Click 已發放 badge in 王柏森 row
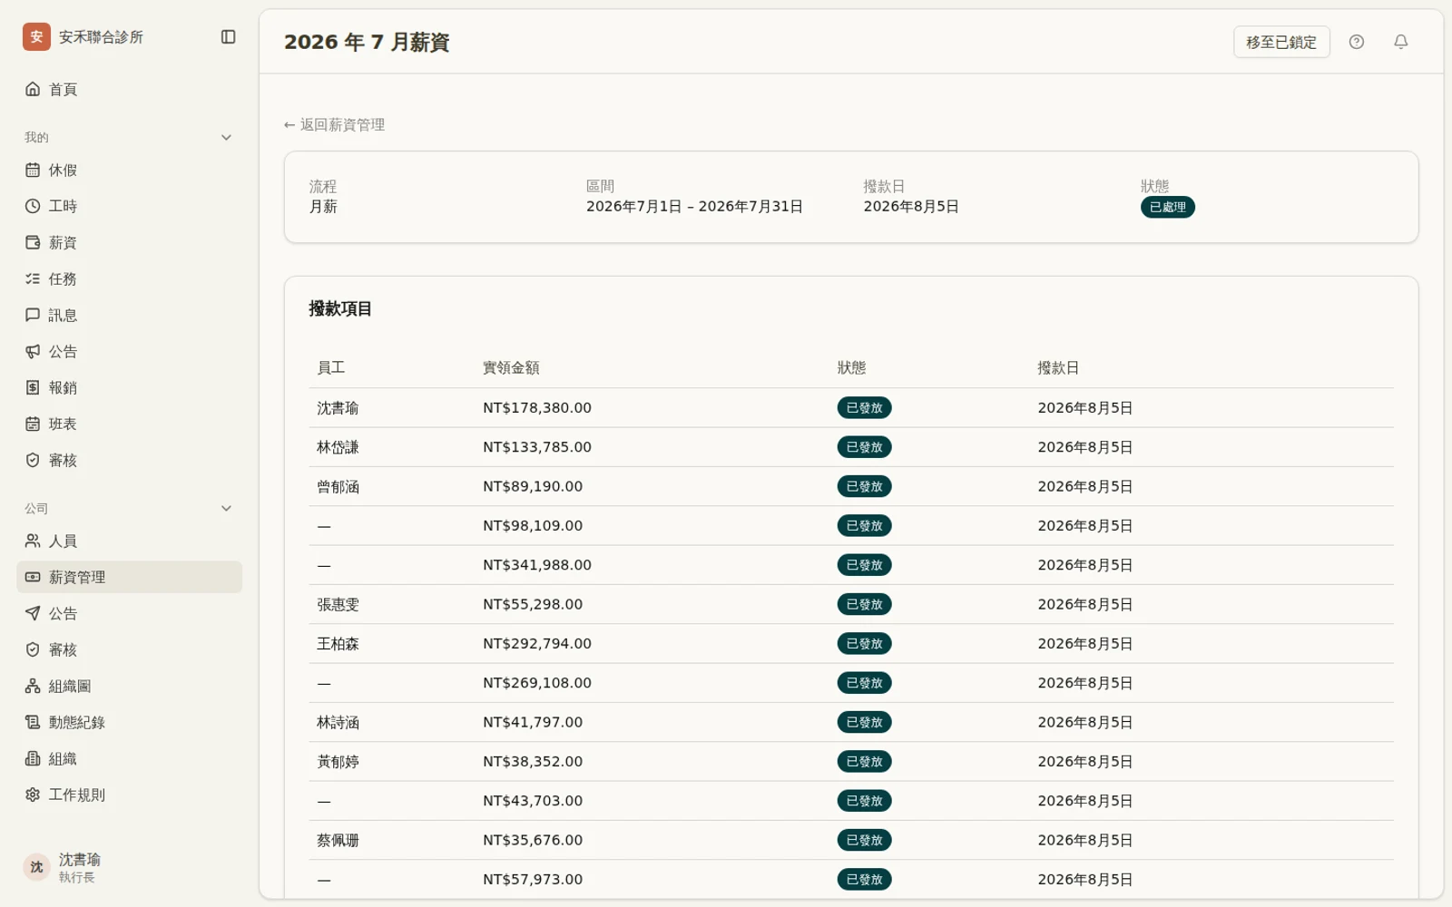This screenshot has height=907, width=1452. tap(864, 644)
